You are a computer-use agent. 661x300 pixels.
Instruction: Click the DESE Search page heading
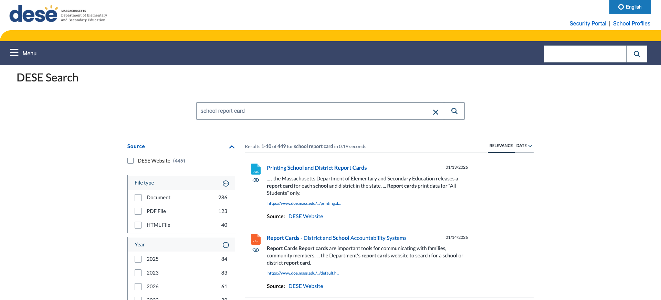click(48, 78)
